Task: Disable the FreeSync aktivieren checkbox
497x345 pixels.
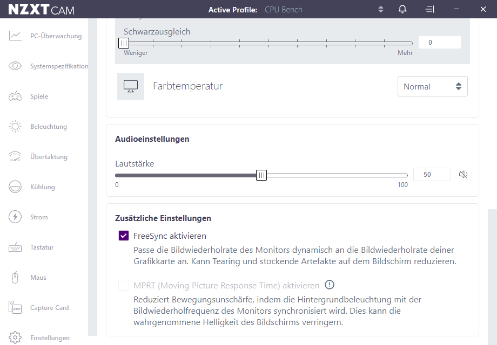Action: point(124,236)
